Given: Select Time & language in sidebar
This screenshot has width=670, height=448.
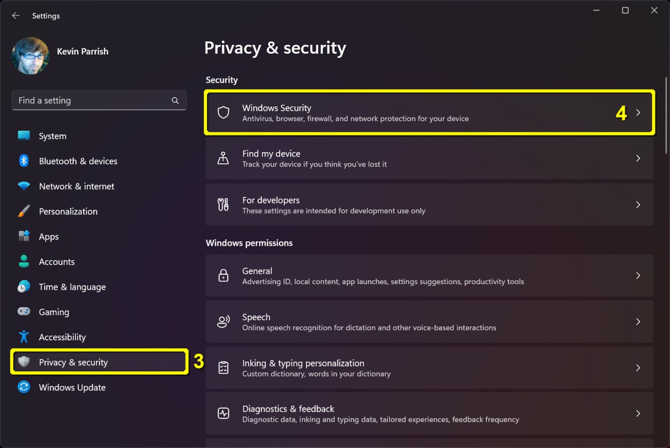Looking at the screenshot, I should (72, 287).
